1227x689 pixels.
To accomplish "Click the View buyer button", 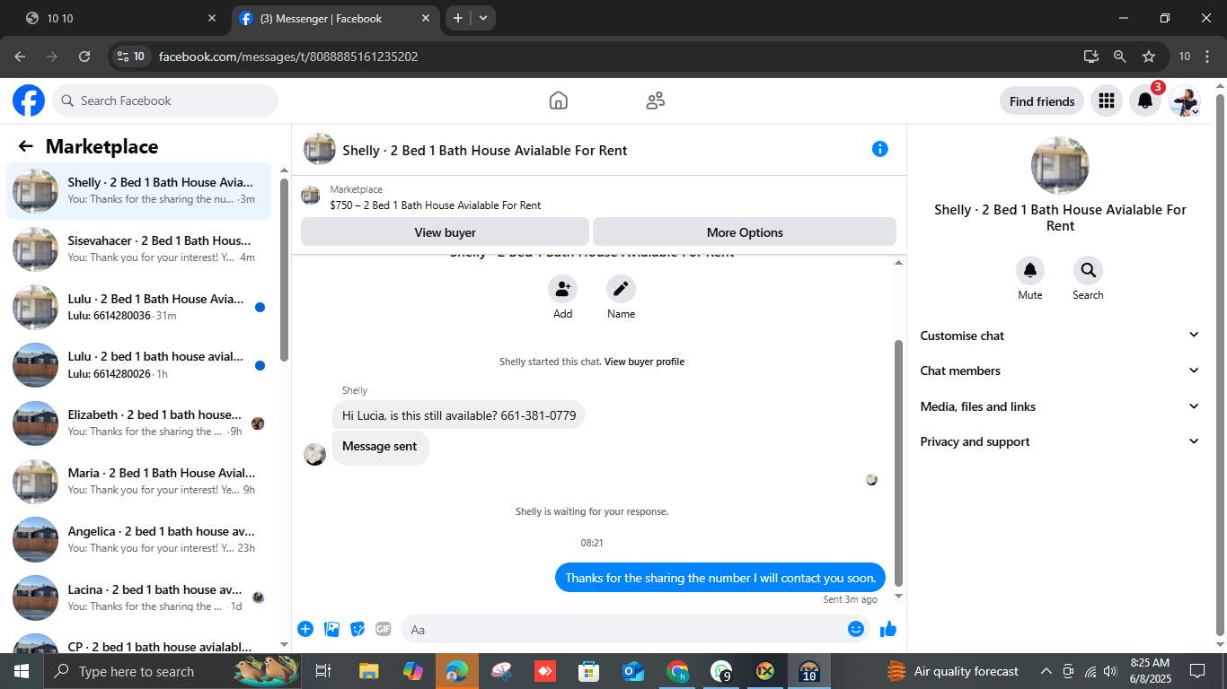I will [445, 232].
